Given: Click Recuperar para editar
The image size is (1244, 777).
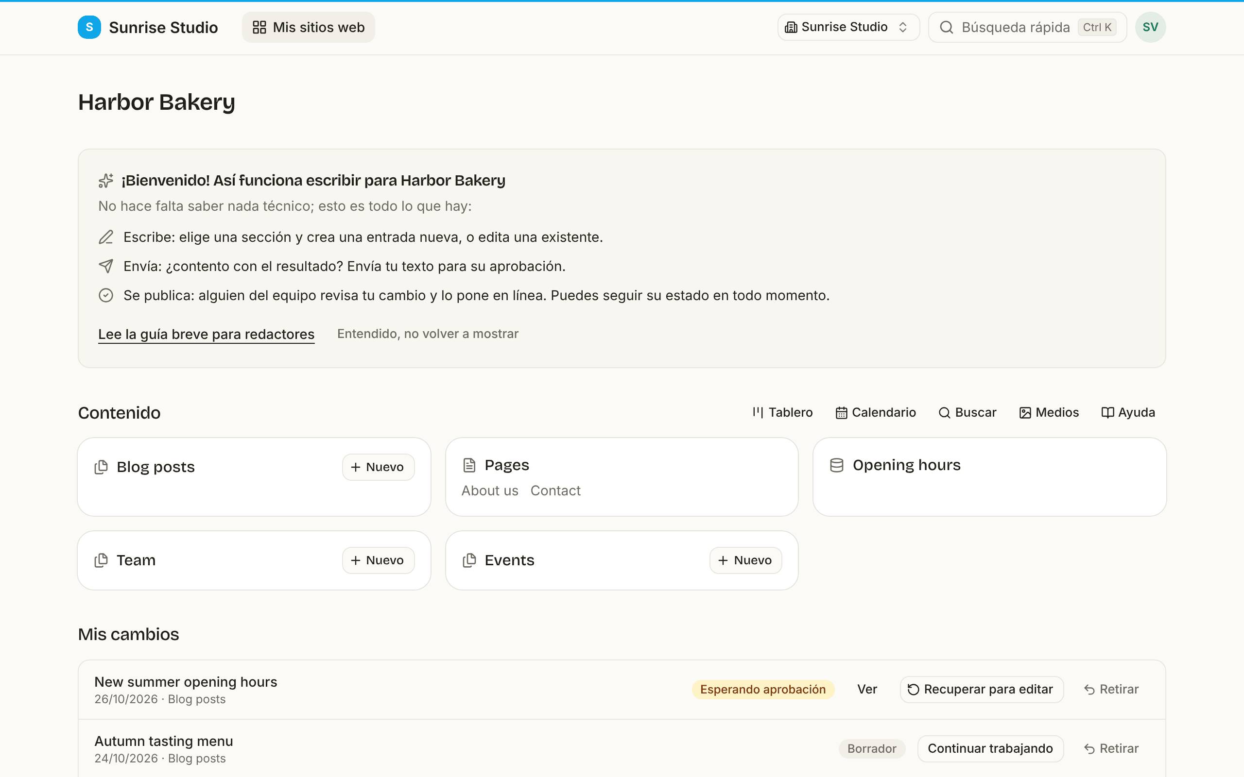Looking at the screenshot, I should click(x=981, y=690).
